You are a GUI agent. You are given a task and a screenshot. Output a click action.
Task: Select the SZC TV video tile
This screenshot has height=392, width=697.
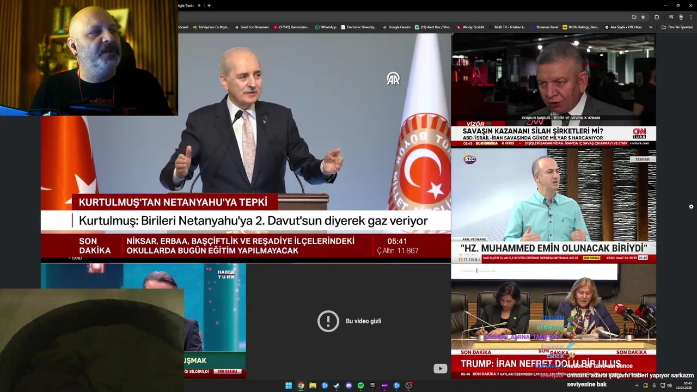[x=553, y=205]
